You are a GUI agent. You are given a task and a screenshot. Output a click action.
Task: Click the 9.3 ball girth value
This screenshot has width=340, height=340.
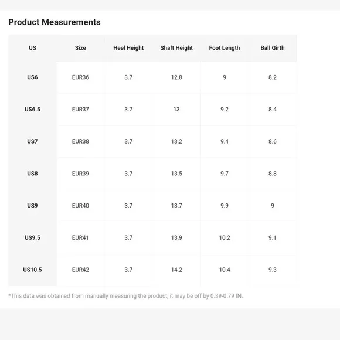tap(273, 270)
